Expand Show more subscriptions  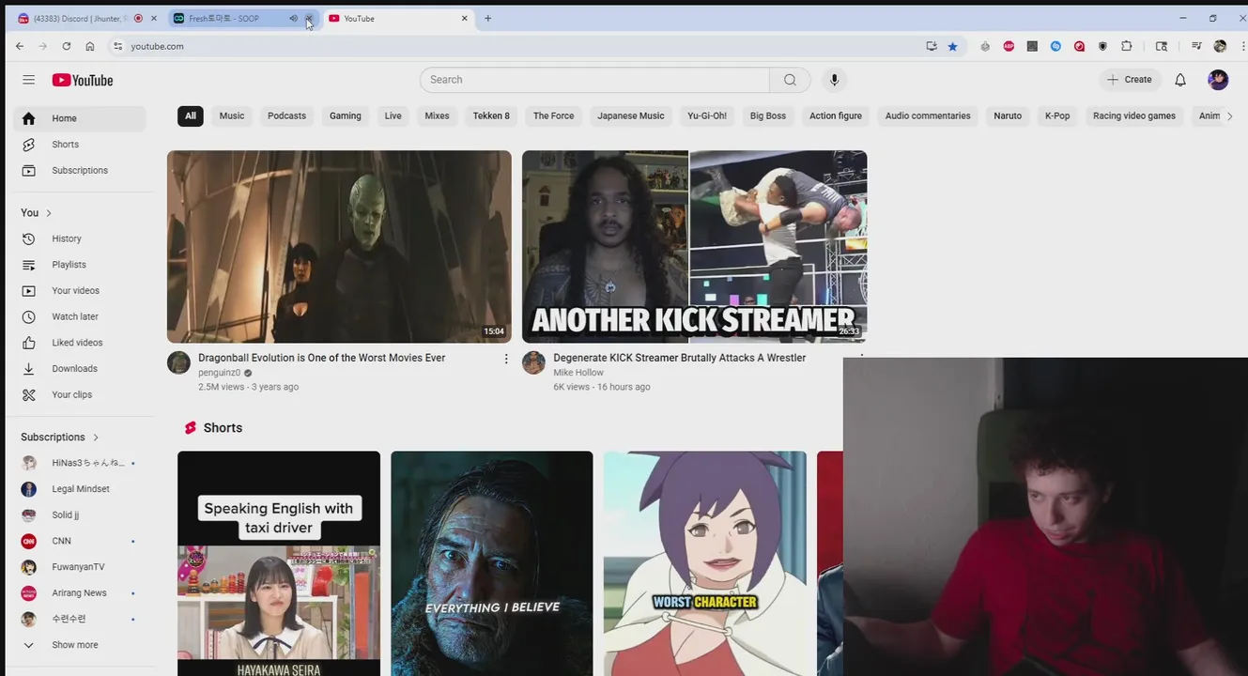tap(75, 645)
